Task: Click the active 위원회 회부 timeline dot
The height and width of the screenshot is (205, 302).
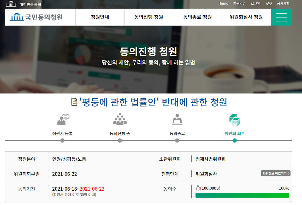Action: (234, 140)
